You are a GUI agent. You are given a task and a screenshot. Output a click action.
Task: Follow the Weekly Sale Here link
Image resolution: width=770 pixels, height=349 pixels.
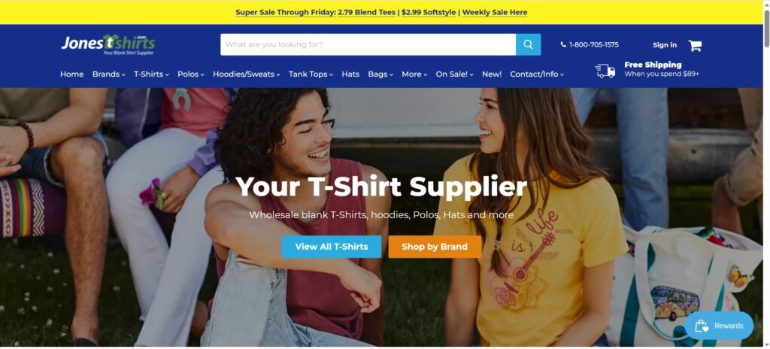tap(495, 12)
